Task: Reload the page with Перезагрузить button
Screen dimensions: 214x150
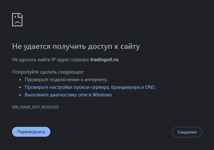Action: 31,132
